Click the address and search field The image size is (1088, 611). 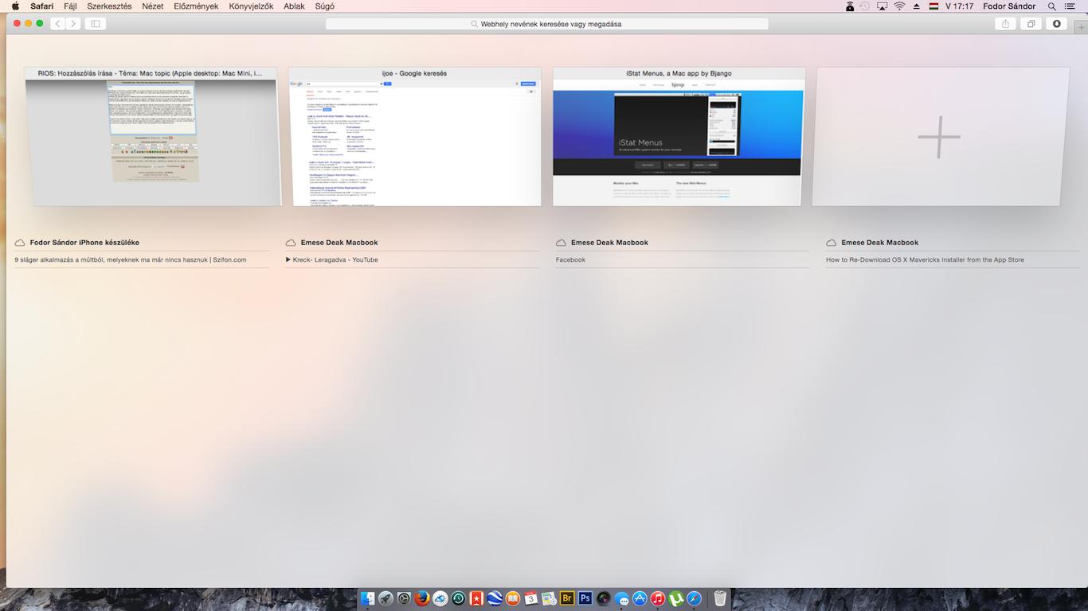546,24
